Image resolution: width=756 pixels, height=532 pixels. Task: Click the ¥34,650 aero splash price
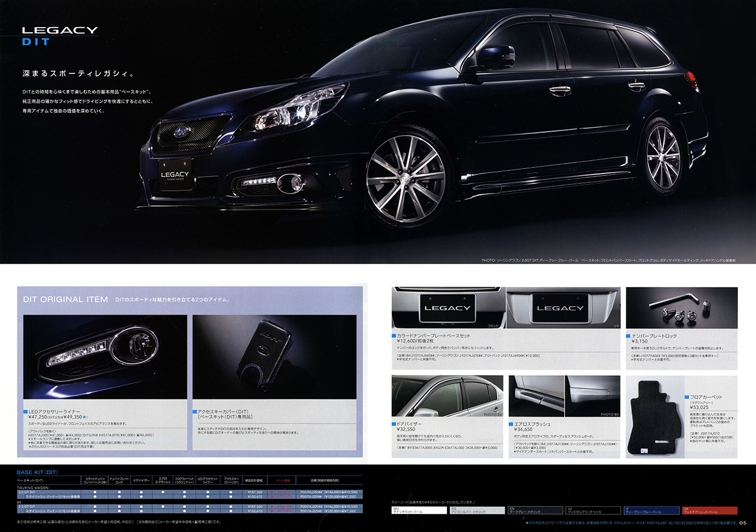pos(523,430)
